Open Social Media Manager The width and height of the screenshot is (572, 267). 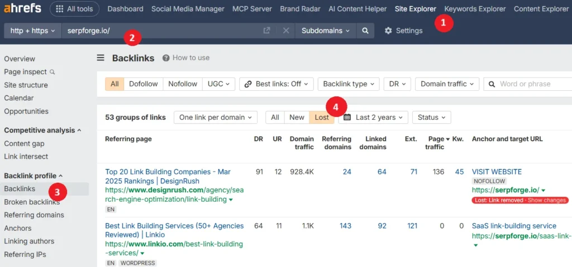point(188,9)
